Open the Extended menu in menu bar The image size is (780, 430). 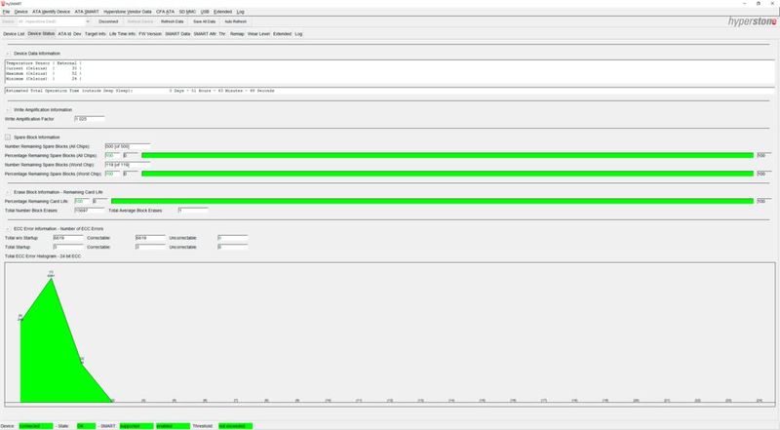(x=222, y=12)
